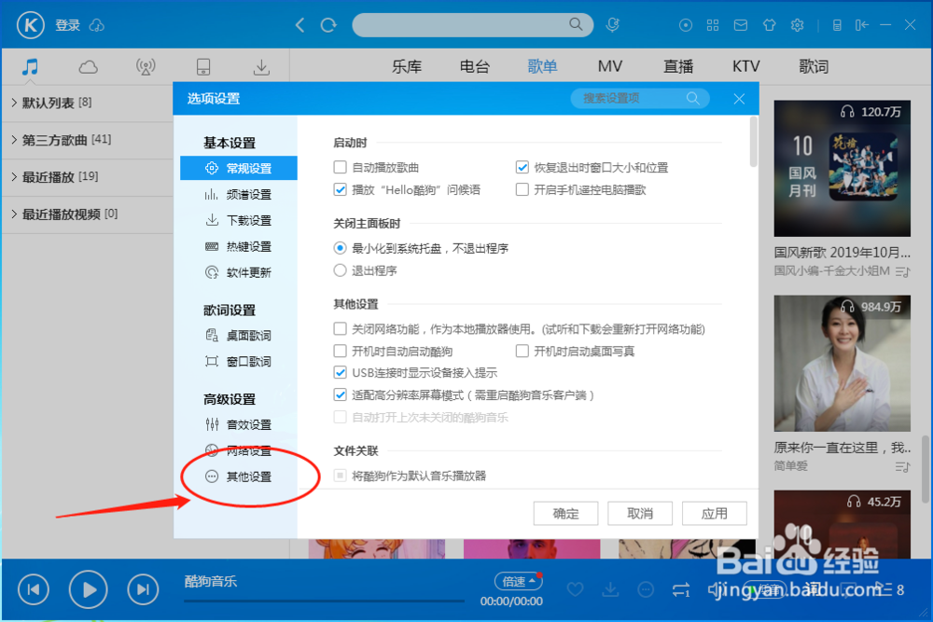The image size is (933, 622).
Task: Open the skin shirt icon
Action: click(x=770, y=25)
